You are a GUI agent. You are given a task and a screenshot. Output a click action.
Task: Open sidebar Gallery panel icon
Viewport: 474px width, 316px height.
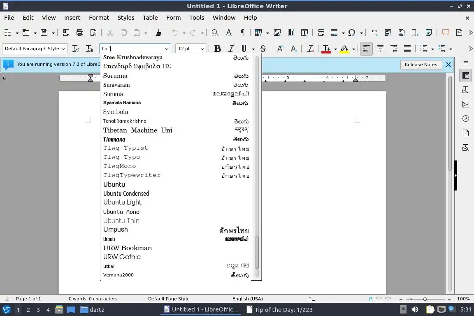point(465,104)
